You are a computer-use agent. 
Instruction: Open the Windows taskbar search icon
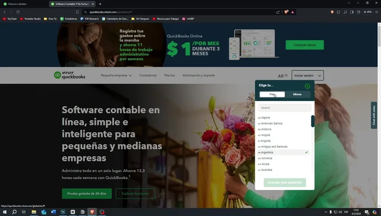[x=14, y=212]
